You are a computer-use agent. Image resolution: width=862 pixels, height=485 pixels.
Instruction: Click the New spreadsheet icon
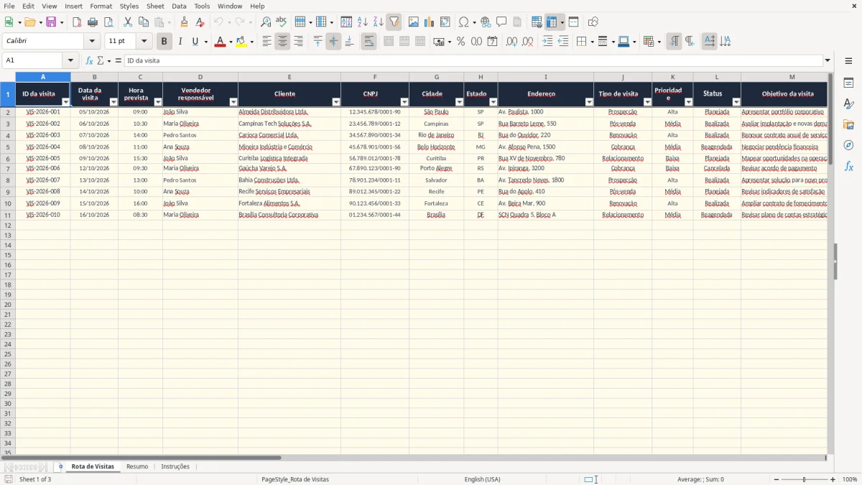(9, 22)
